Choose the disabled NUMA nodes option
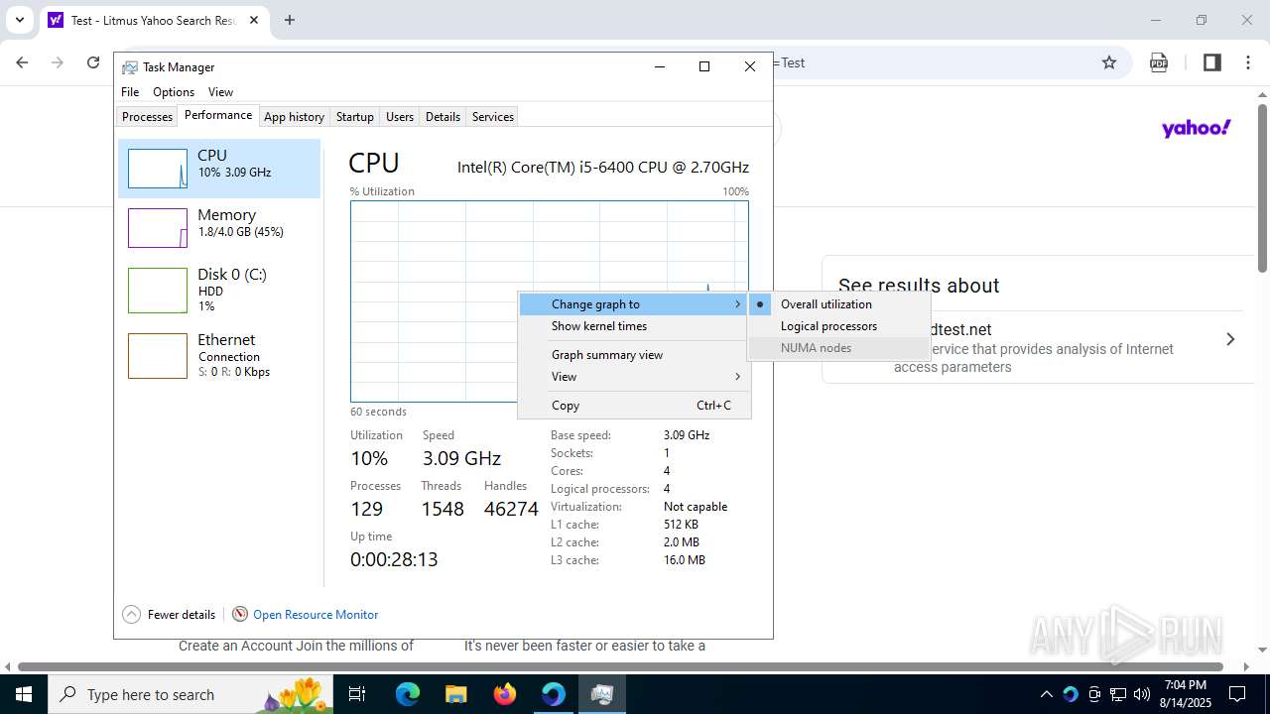 coord(839,348)
